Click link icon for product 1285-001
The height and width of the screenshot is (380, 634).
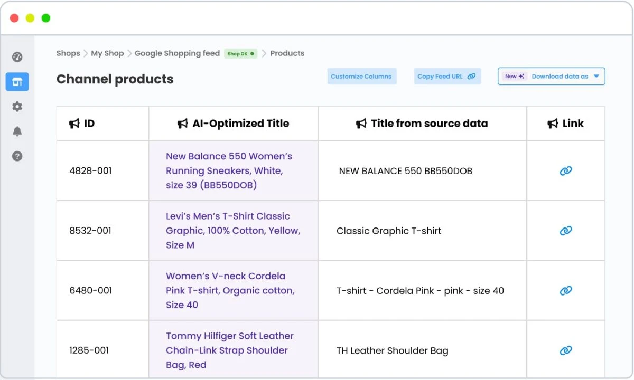[566, 350]
